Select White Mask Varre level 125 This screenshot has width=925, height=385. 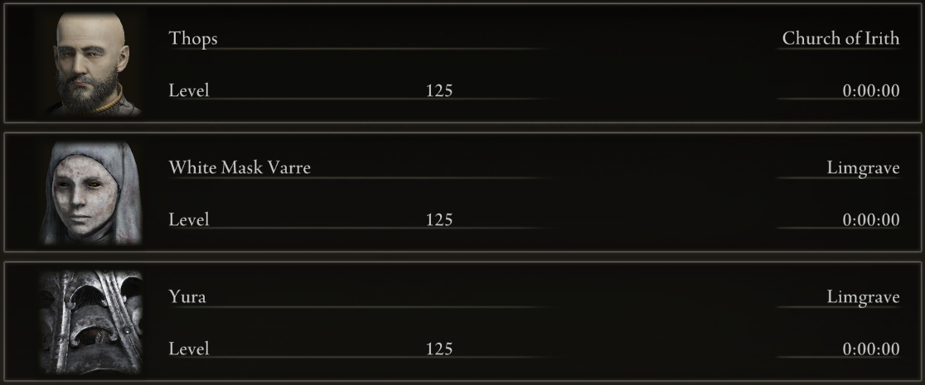point(439,220)
